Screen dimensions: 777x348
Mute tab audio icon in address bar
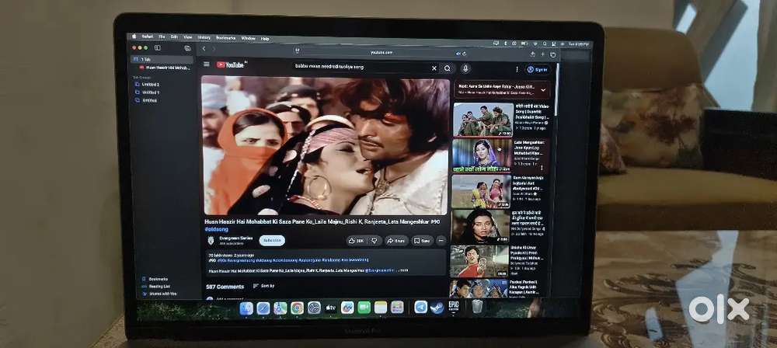(x=458, y=54)
